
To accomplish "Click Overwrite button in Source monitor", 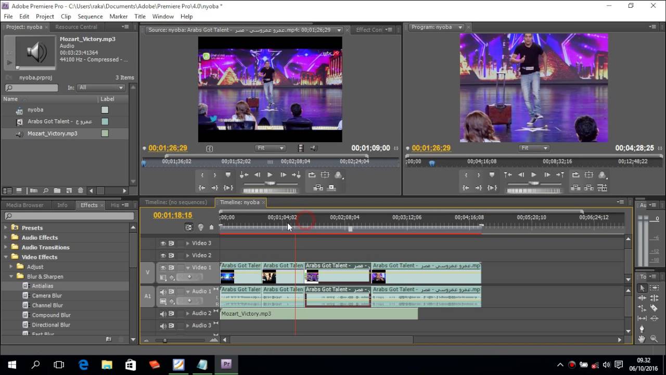I will (332, 187).
